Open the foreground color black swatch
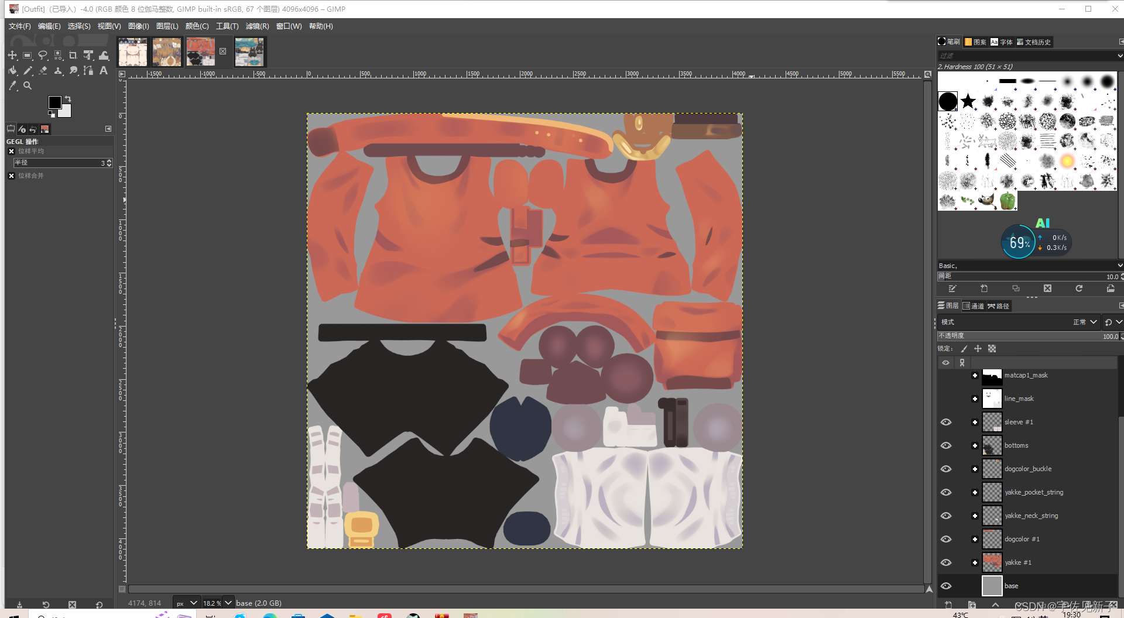The height and width of the screenshot is (618, 1124). tap(54, 102)
